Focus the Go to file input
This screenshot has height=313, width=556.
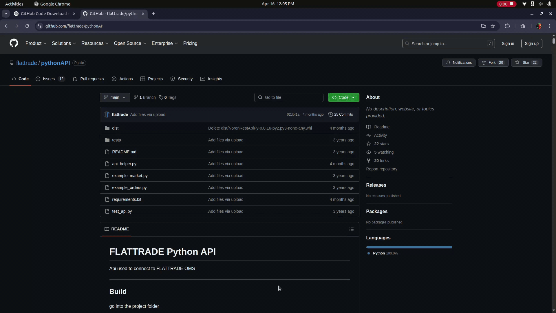pos(289,97)
